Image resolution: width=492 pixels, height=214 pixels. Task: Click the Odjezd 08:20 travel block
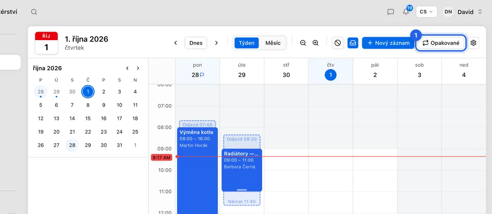pos(242,142)
